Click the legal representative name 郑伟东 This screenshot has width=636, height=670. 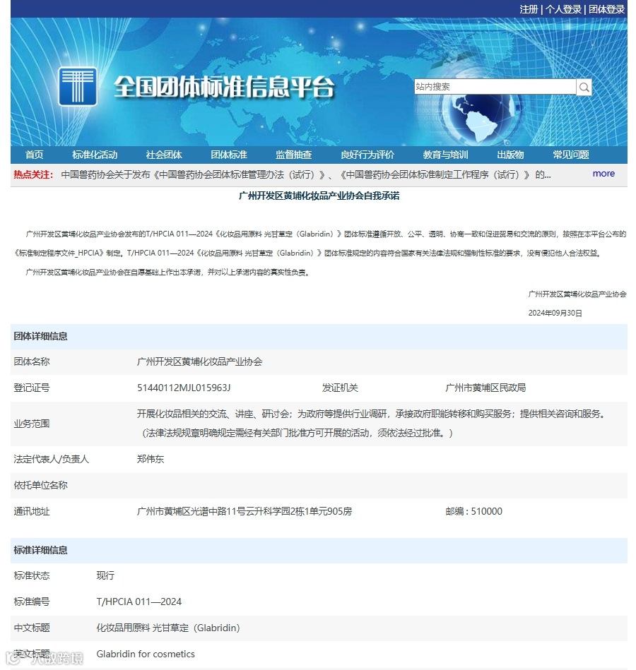pos(151,459)
